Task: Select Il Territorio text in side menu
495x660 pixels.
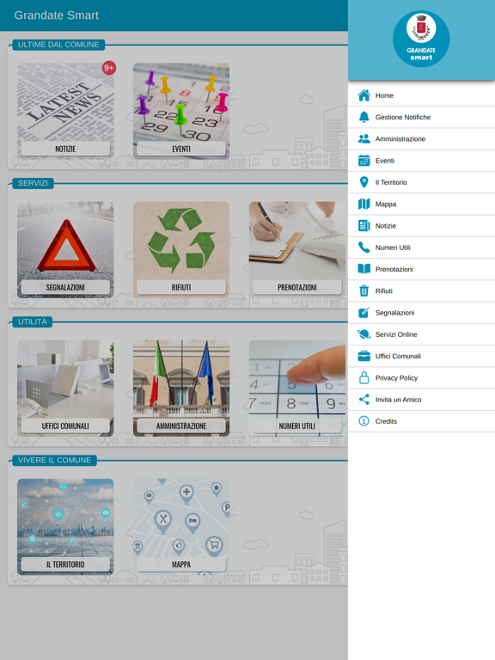Action: click(391, 182)
